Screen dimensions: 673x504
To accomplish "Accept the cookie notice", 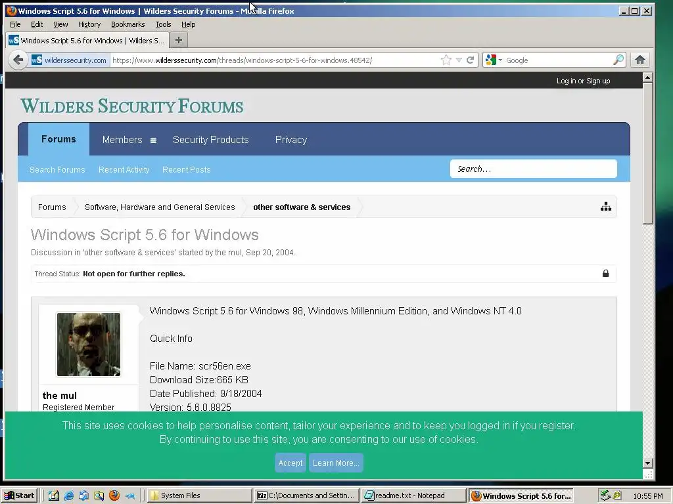I will click(290, 463).
